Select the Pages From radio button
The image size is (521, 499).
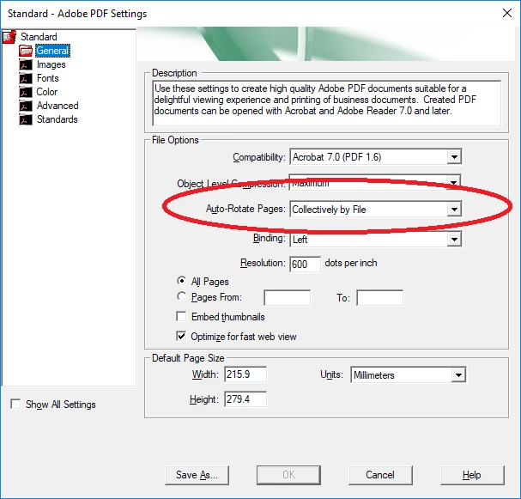(181, 295)
